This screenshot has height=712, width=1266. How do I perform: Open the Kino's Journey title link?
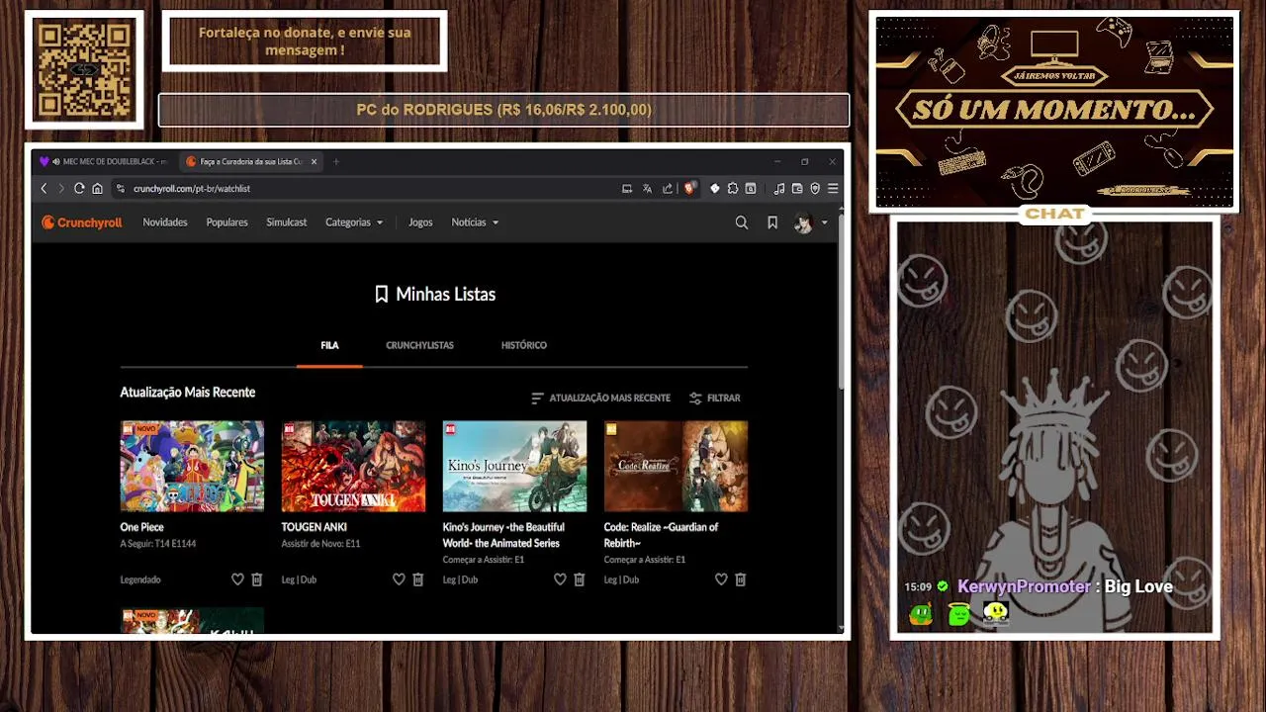coord(503,535)
